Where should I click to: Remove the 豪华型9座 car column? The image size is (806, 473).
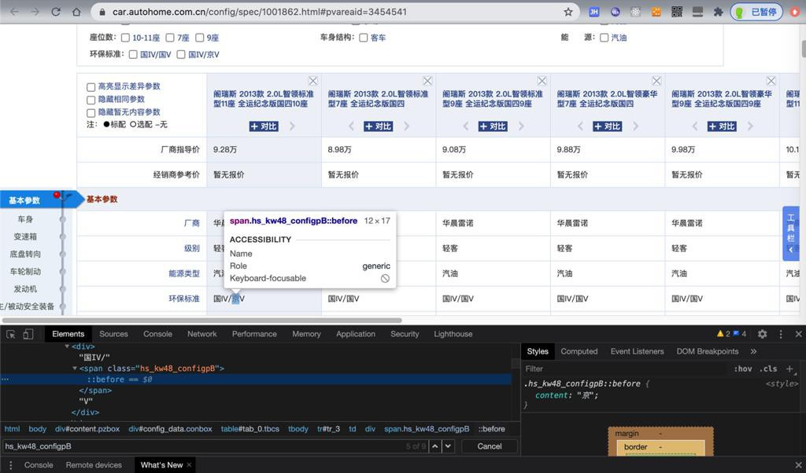771,81
